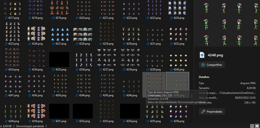Click the 4243.png file name

click(61, 95)
